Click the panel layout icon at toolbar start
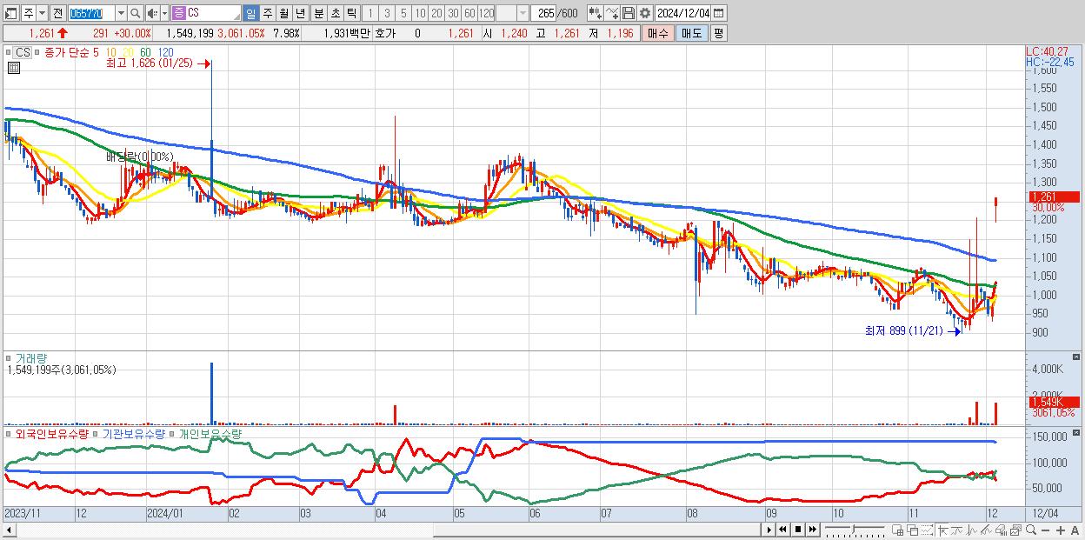This screenshot has width=1085, height=540. pyautogui.click(x=10, y=13)
